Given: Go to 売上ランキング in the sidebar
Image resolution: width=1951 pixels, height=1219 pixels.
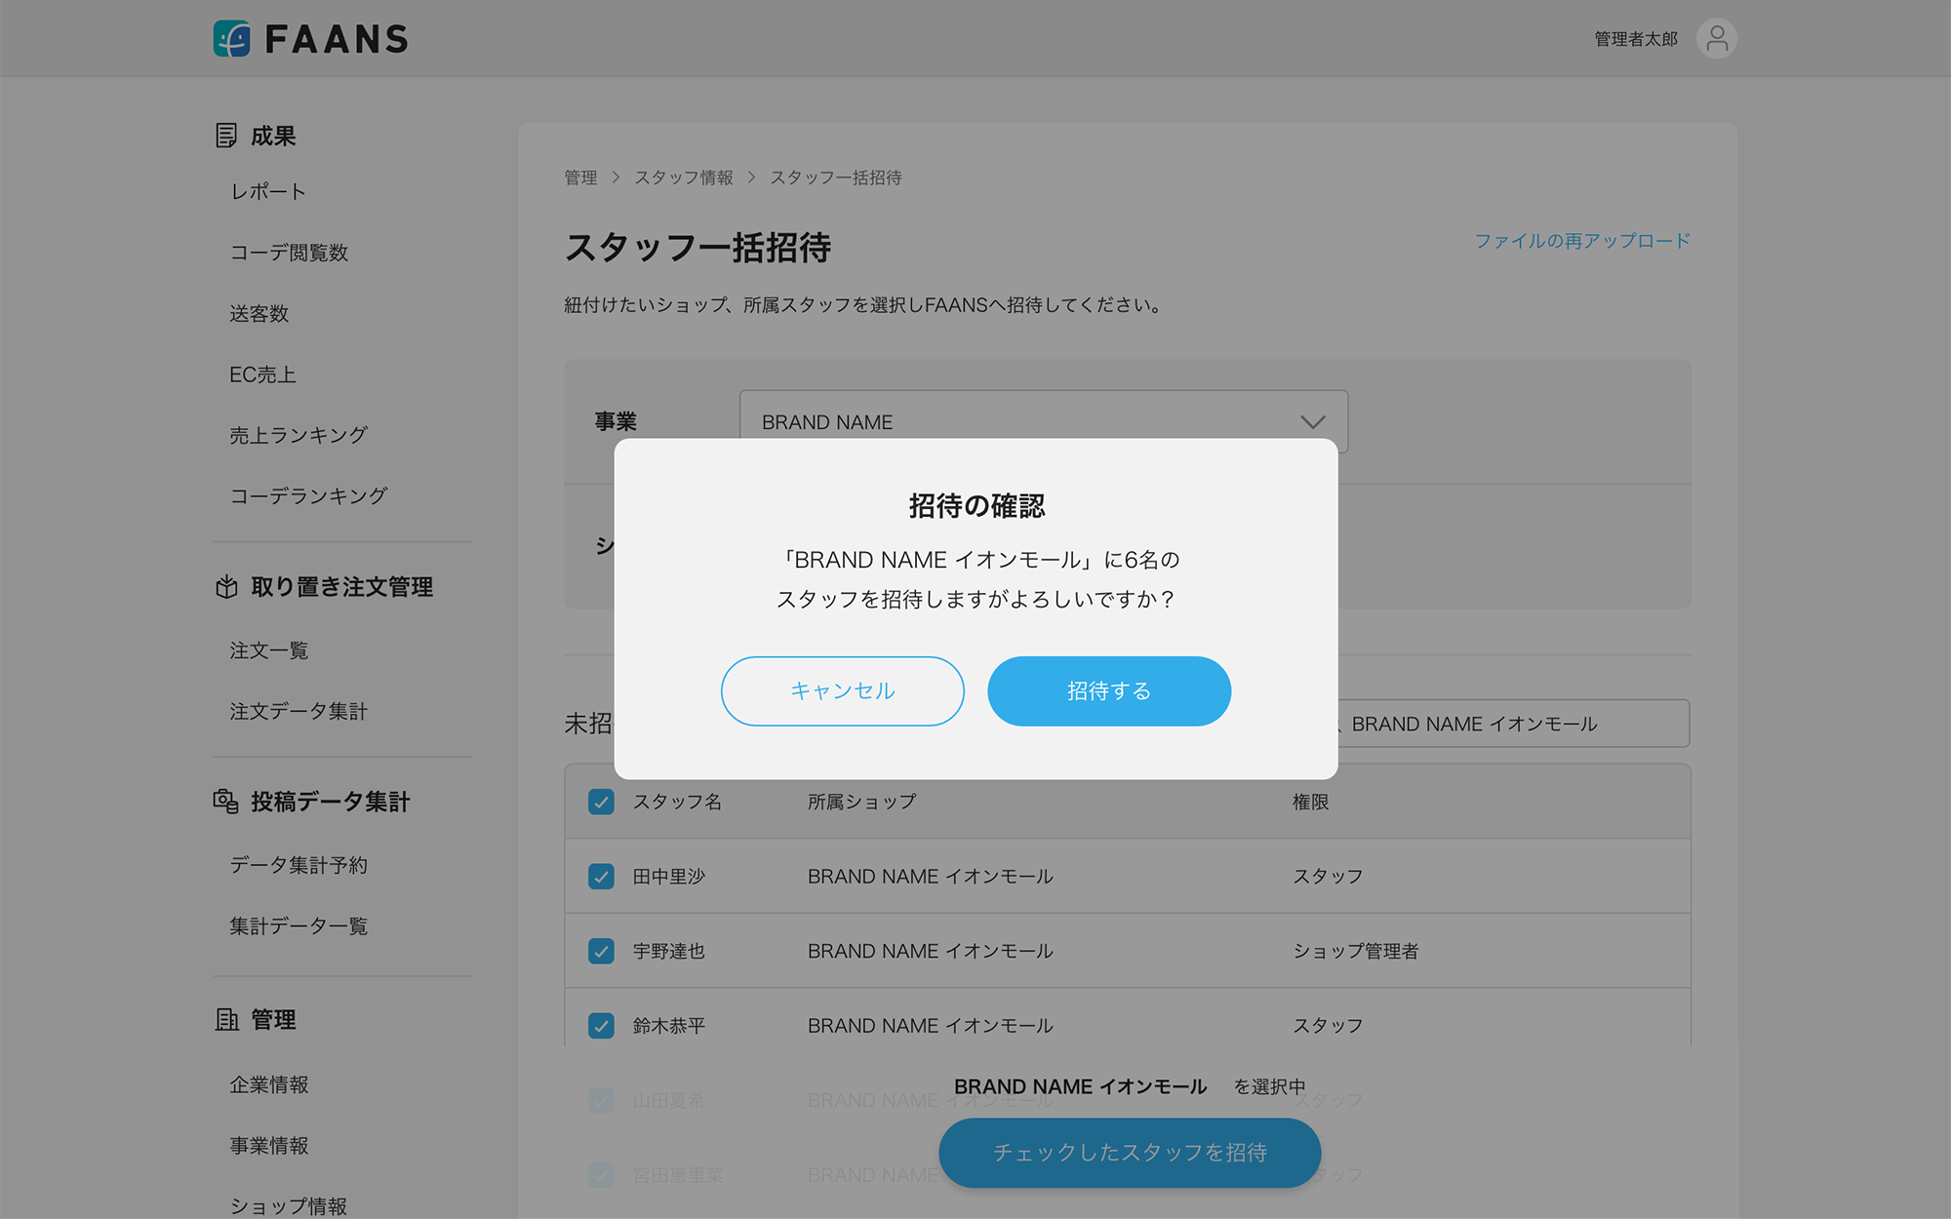Looking at the screenshot, I should click(298, 436).
